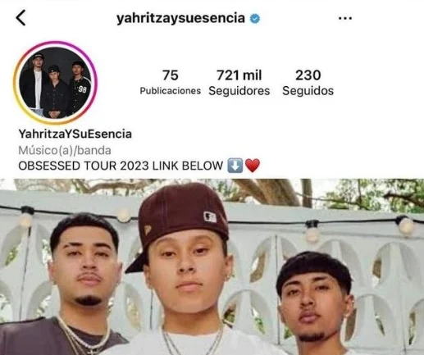Screen dimensions: 424x355
Task: Tap the yahritzaysuesencia username header
Action: click(180, 18)
